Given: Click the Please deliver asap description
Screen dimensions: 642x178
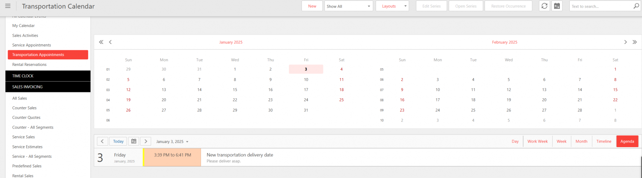Looking at the screenshot, I should [224, 161].
